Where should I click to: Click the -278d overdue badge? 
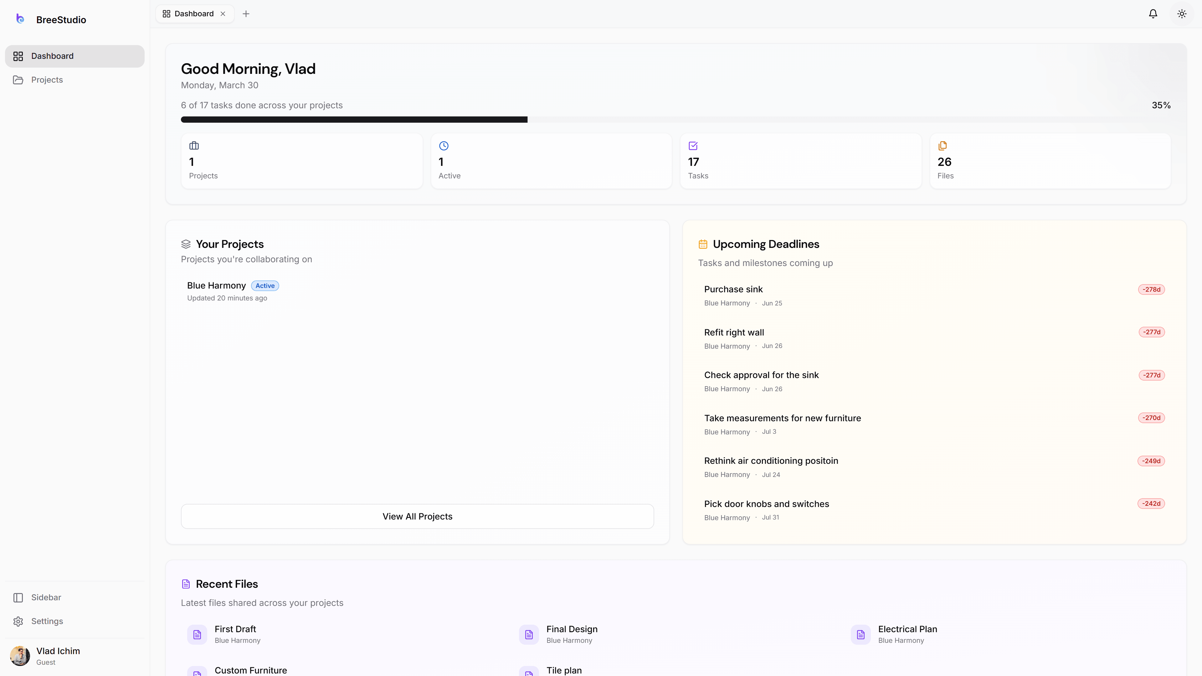coord(1151,290)
